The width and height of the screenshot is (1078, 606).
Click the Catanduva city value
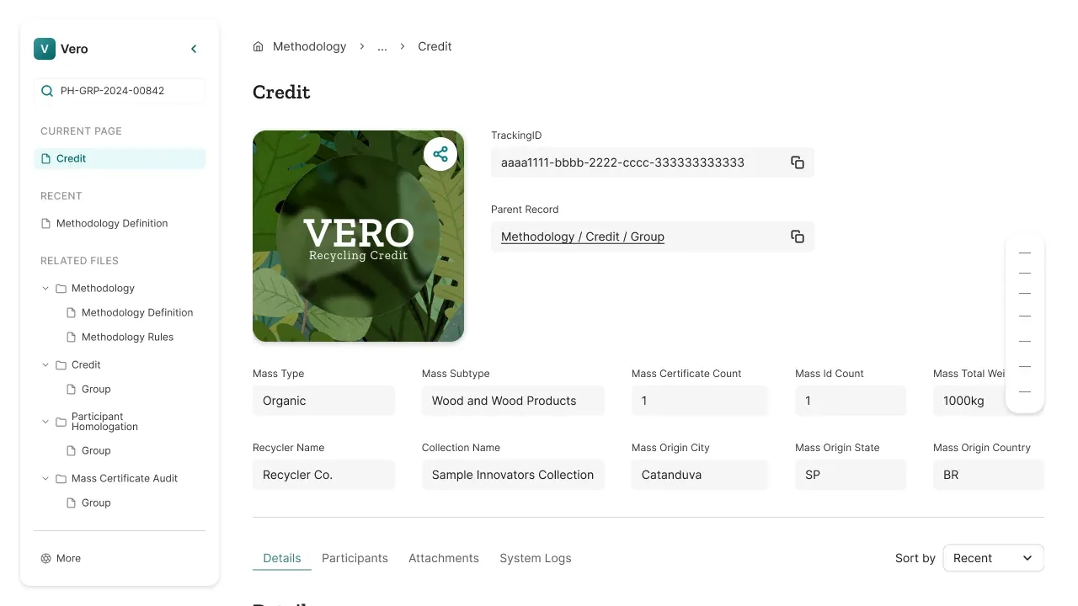(x=700, y=475)
